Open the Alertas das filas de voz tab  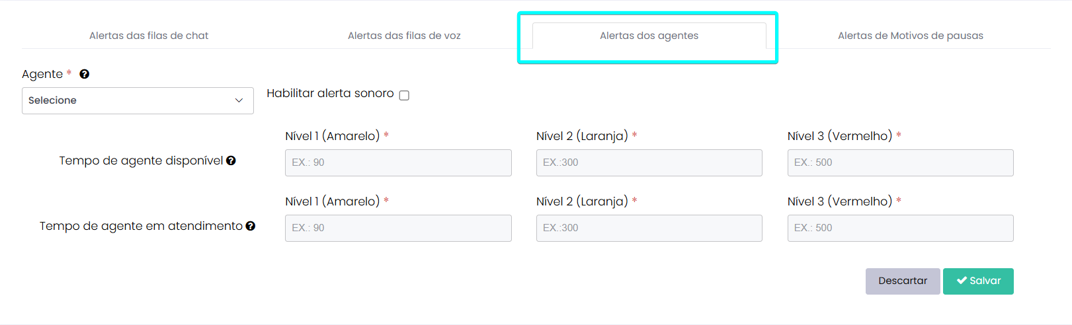(x=404, y=36)
